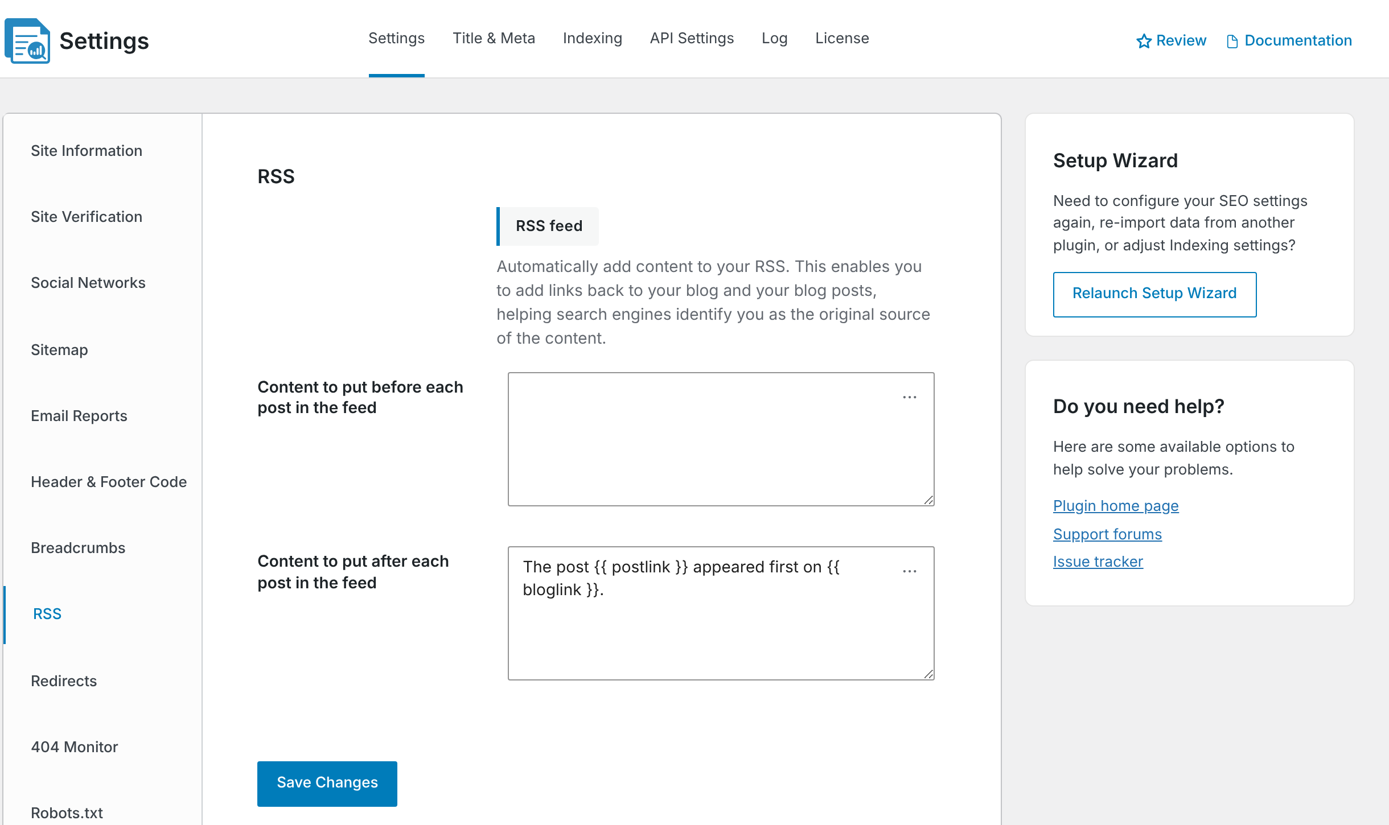This screenshot has width=1389, height=825.
Task: Click Relaunch Setup Wizard button
Action: [1155, 294]
